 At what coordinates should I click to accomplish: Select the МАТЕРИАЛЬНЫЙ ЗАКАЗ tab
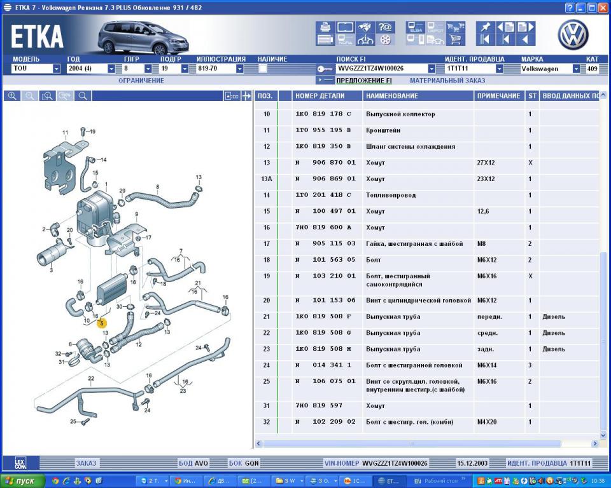pos(447,81)
